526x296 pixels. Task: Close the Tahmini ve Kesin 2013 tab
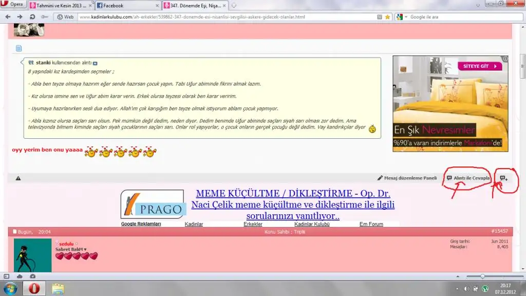click(90, 6)
